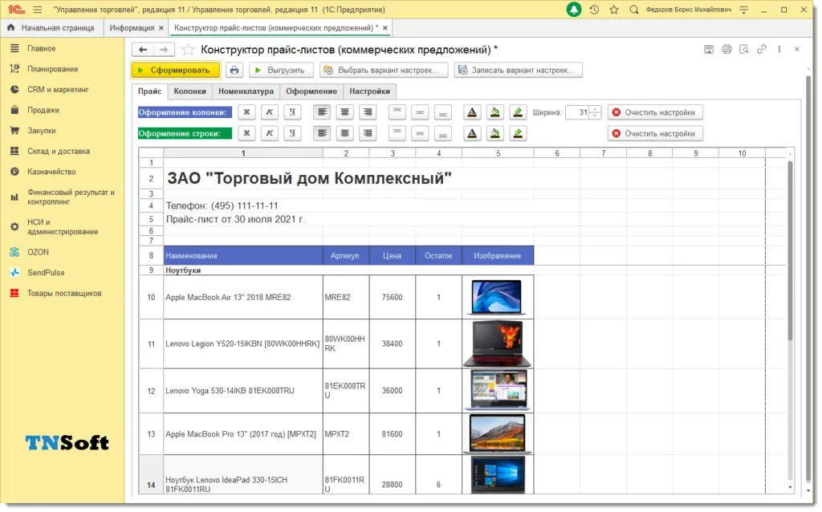Click the Ширина width input field
This screenshot has height=512, width=822.
(x=578, y=112)
